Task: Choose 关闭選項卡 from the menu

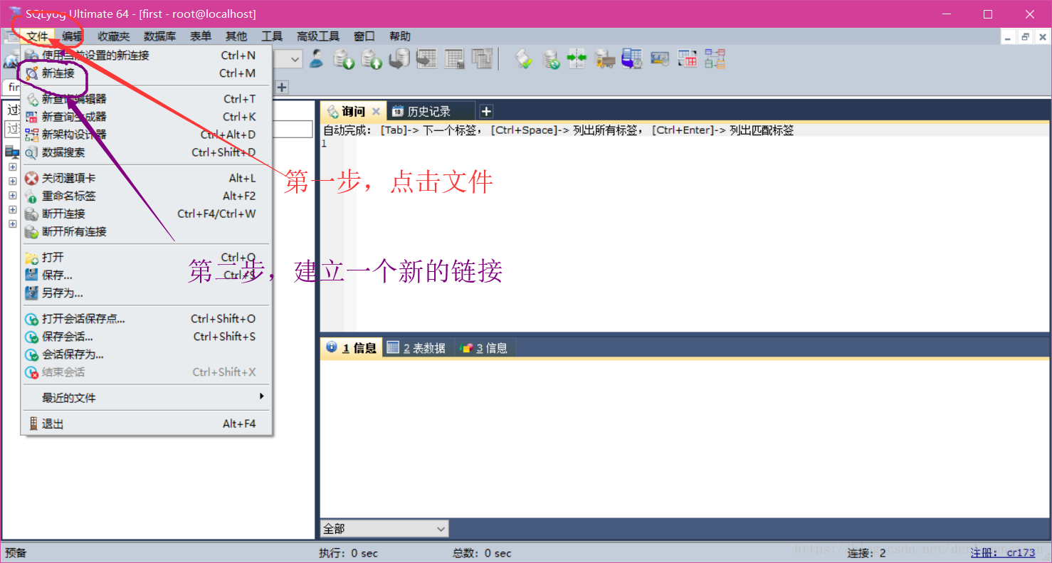Action: coord(147,178)
